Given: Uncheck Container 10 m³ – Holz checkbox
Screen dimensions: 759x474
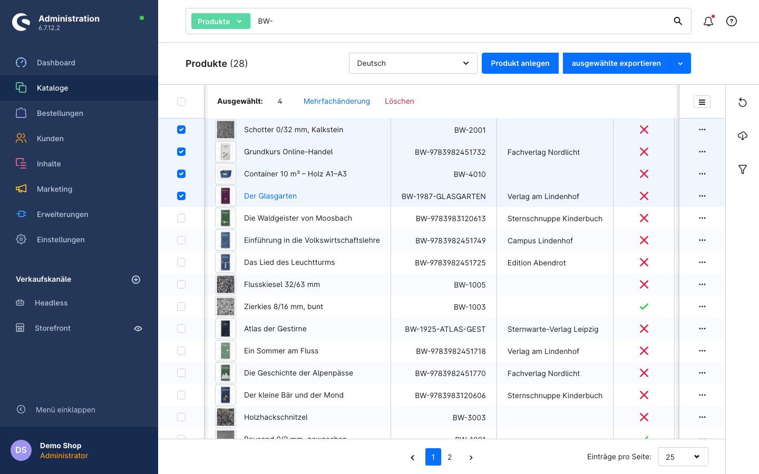Looking at the screenshot, I should (181, 174).
